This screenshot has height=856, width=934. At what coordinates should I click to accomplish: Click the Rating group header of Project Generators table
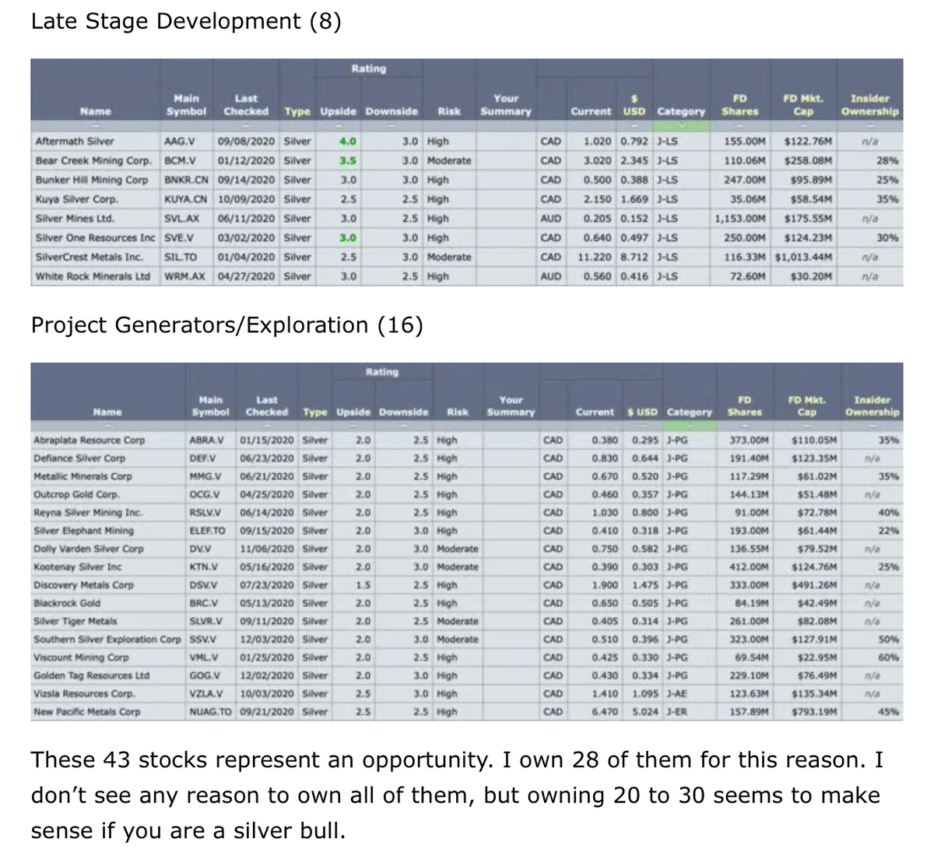point(381,372)
